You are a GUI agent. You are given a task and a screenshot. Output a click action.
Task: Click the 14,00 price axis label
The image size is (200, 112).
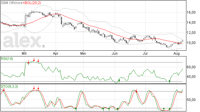[x=191, y=23]
